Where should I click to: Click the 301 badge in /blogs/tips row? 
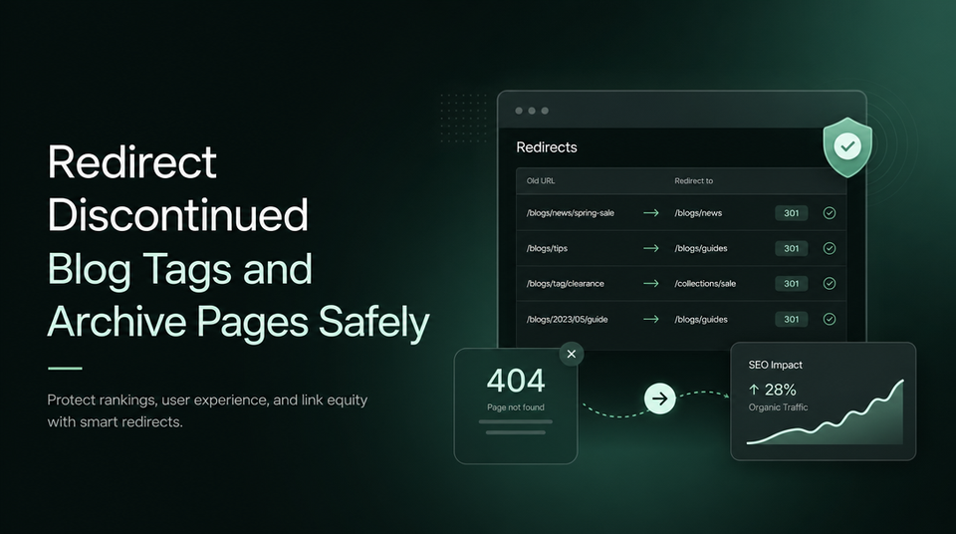coord(792,248)
